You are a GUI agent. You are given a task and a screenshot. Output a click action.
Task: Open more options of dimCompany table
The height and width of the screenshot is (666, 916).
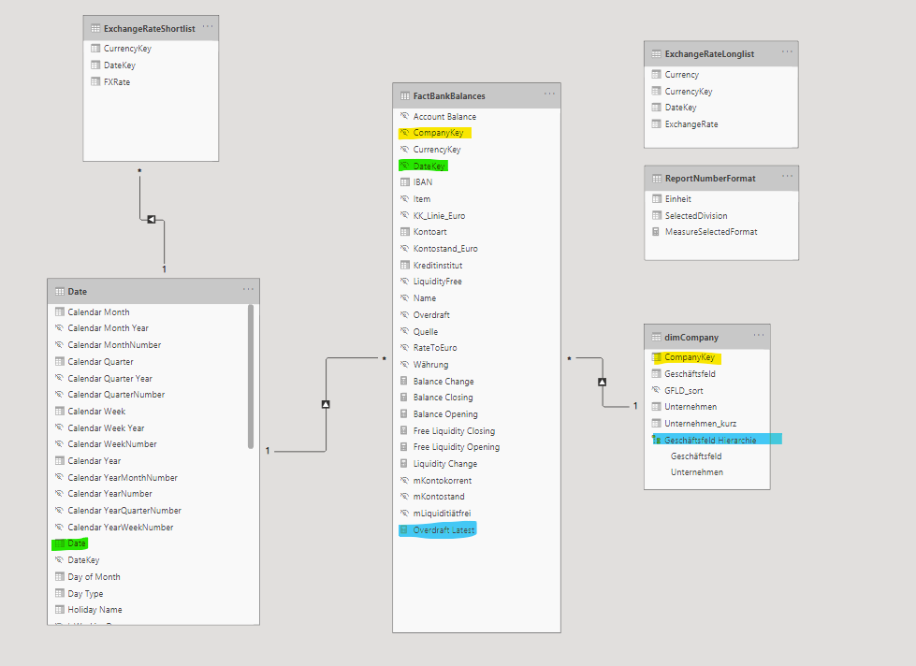(x=758, y=335)
